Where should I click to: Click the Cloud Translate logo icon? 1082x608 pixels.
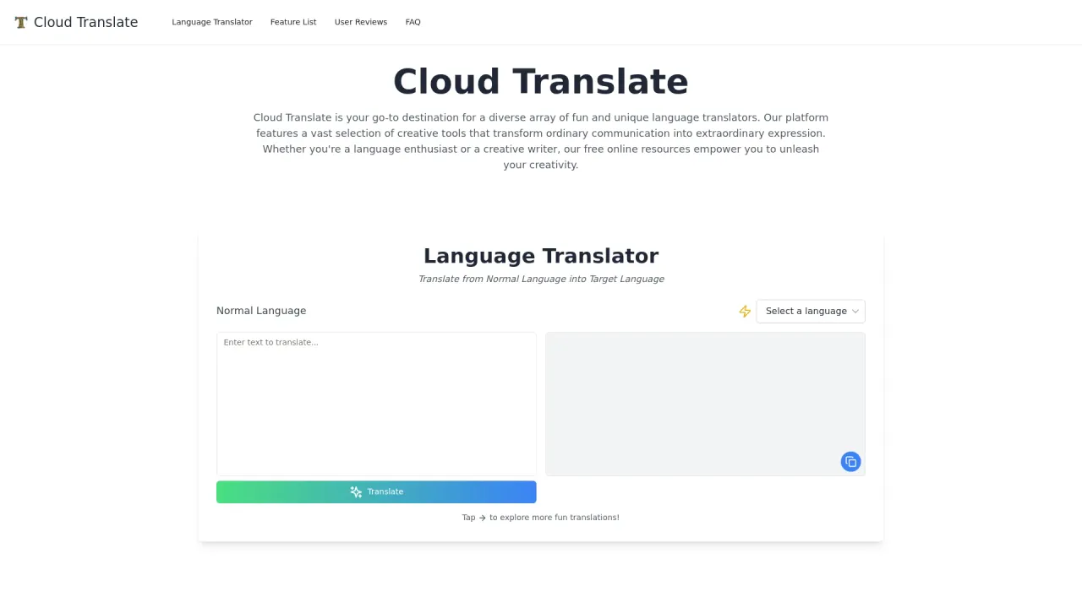21,22
